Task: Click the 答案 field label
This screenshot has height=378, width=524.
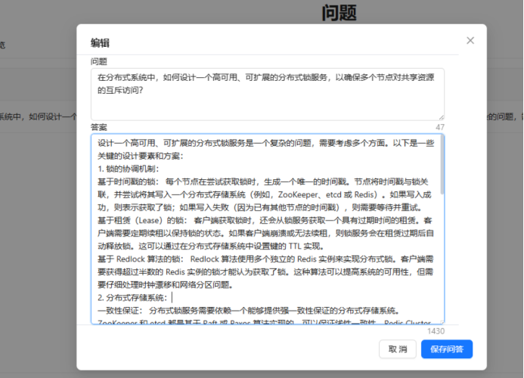Action: (x=99, y=127)
